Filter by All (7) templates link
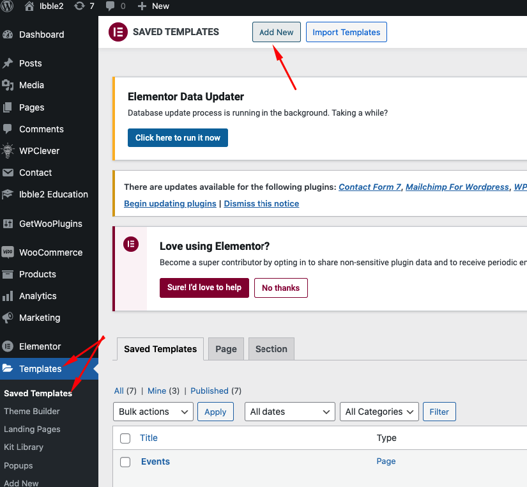This screenshot has height=487, width=527. point(125,390)
